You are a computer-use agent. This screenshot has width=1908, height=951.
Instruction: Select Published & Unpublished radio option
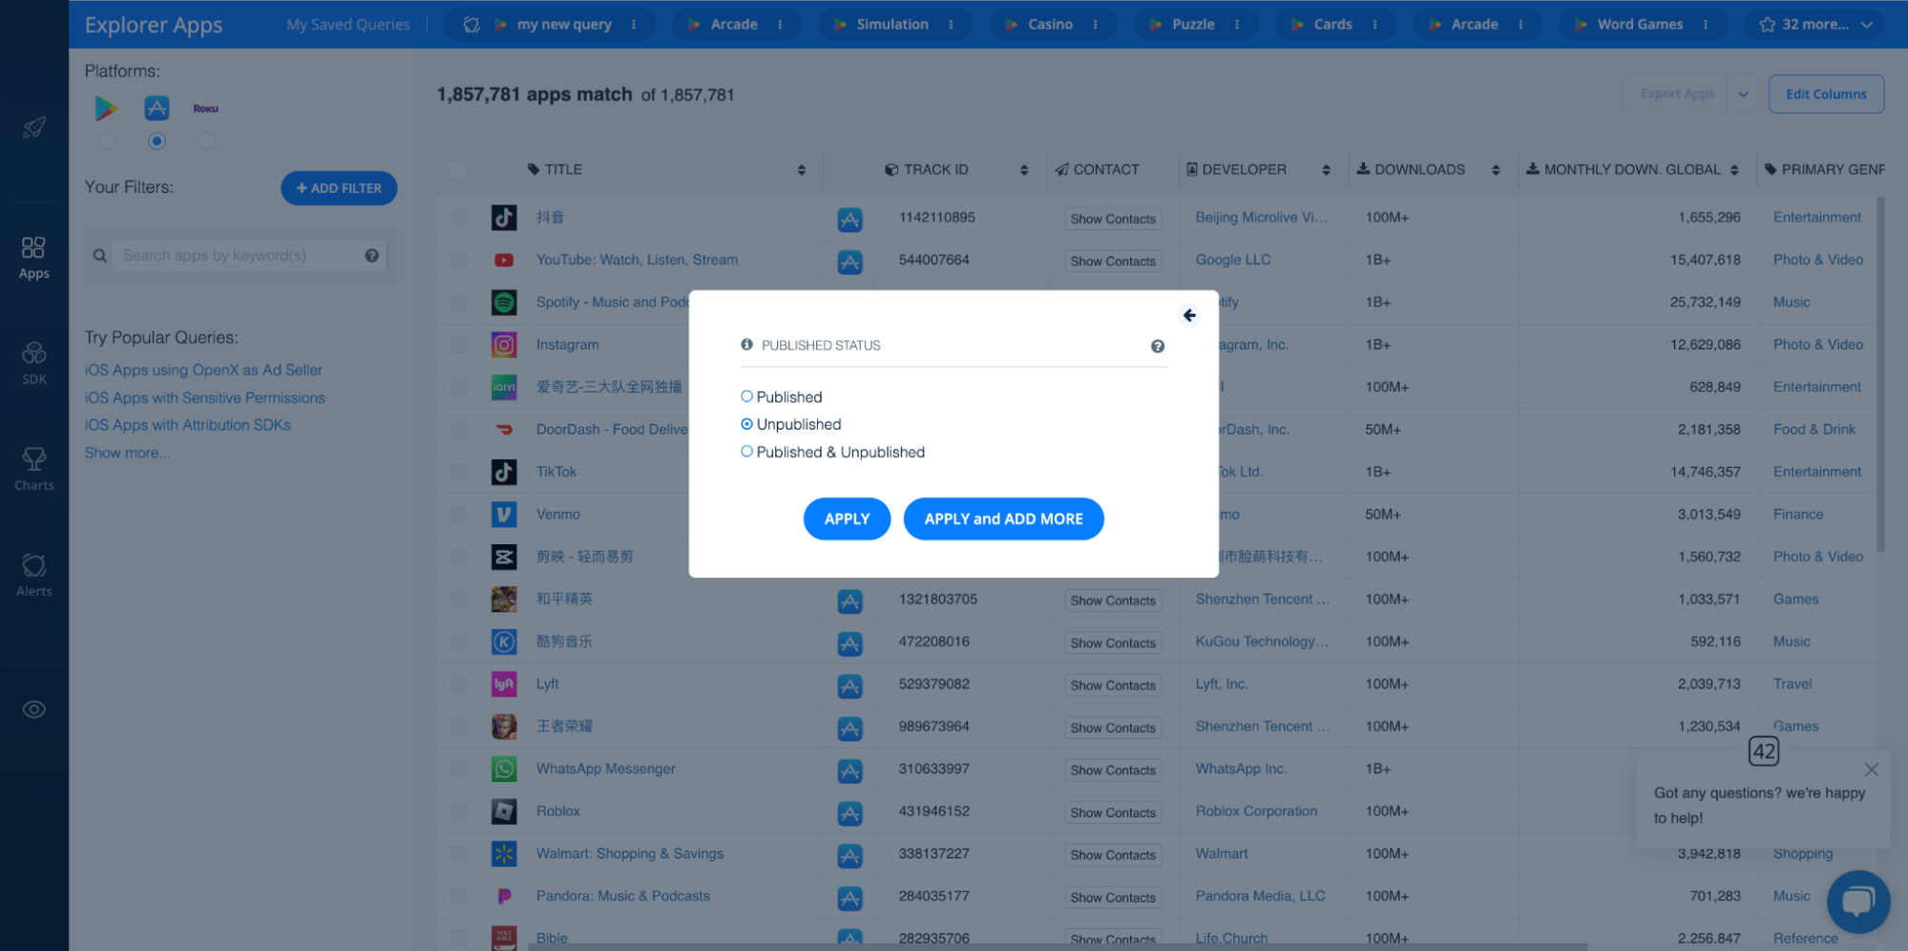[x=746, y=452]
